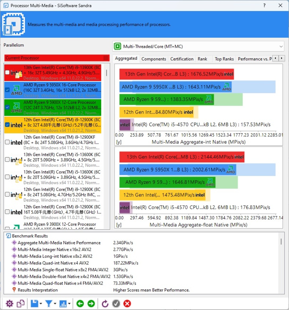Click the question mark help button

point(264,5)
